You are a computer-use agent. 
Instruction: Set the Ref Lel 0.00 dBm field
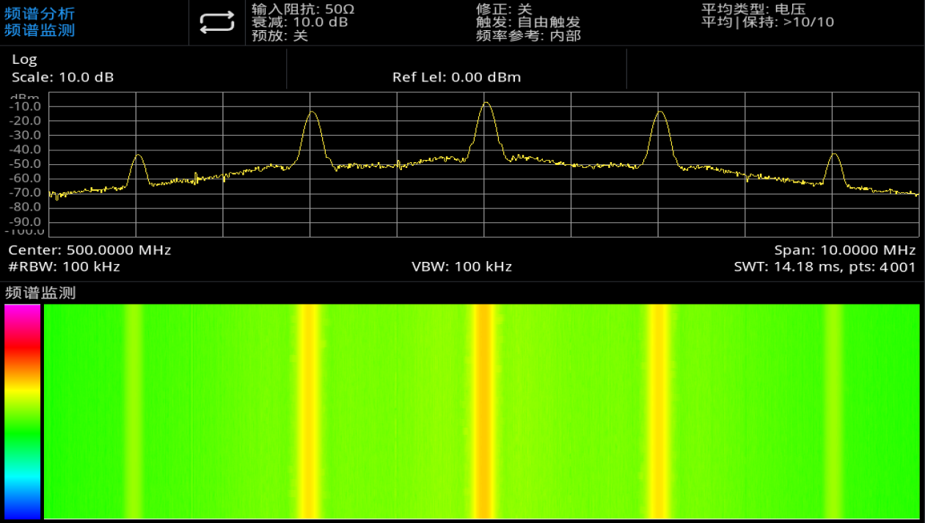pos(456,77)
